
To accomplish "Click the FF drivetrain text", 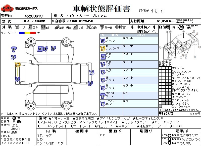I will click(102, 135).
